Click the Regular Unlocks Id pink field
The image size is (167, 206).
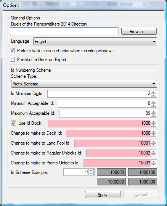tap(119, 153)
